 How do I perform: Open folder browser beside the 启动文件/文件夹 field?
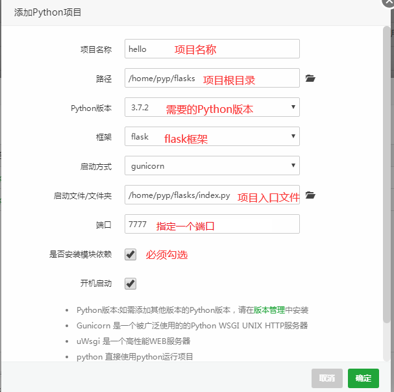[310, 195]
